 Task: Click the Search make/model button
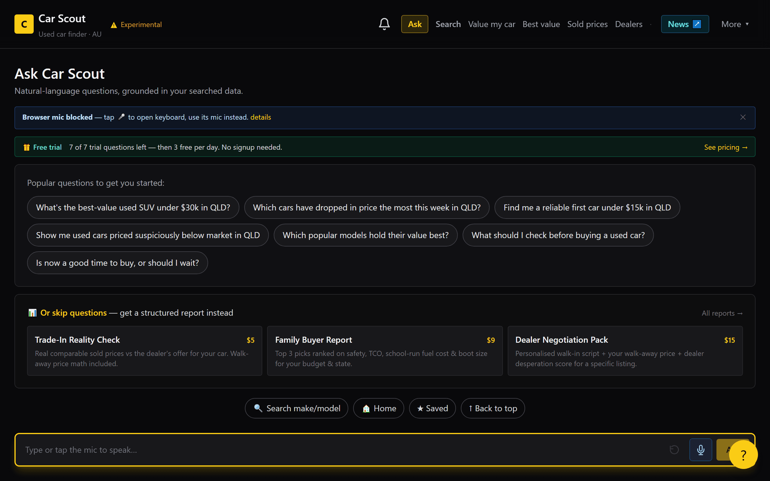297,408
